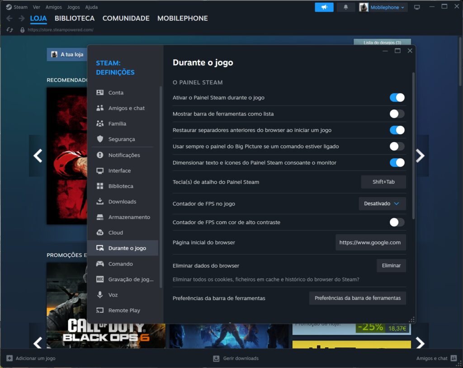Toggle 'Contador de FPS com cor de alto contraste'
The image size is (463, 368).
(397, 222)
